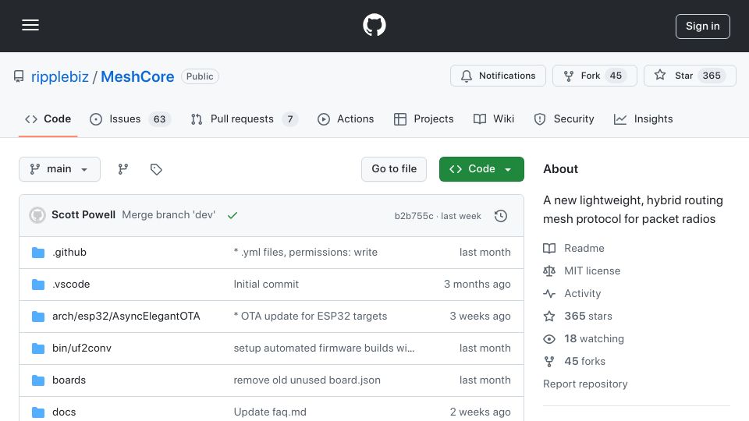Click the Activity pulse icon
The image size is (749, 421).
[549, 294]
